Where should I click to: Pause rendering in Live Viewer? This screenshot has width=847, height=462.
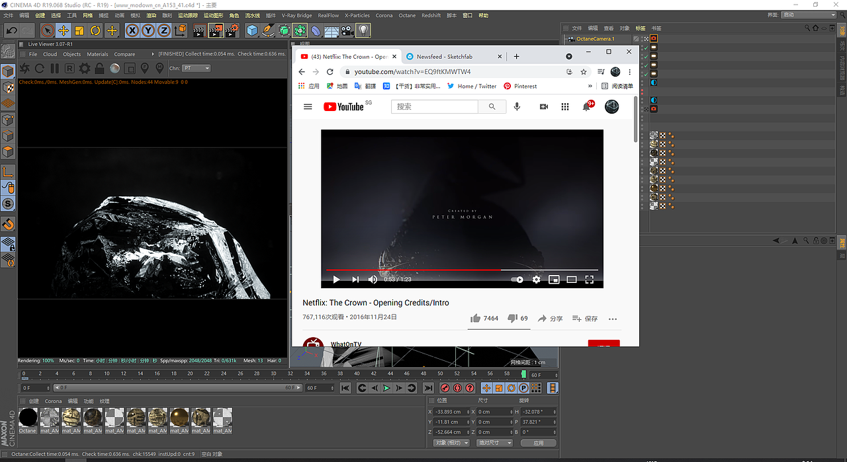tap(54, 68)
